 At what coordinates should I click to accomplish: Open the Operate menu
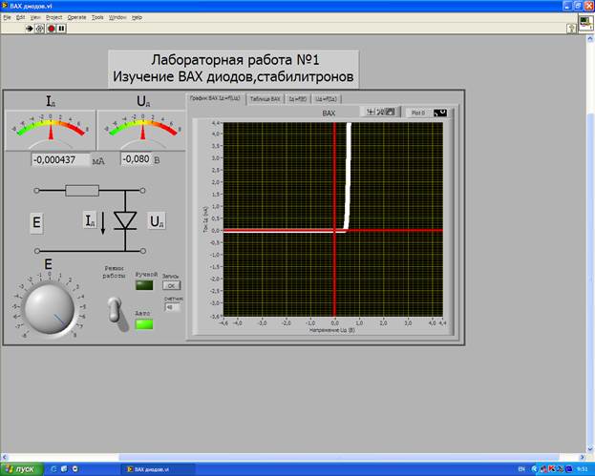[x=76, y=17]
